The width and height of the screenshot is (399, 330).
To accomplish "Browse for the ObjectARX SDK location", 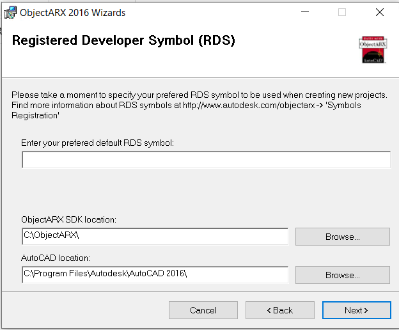I will [x=343, y=237].
